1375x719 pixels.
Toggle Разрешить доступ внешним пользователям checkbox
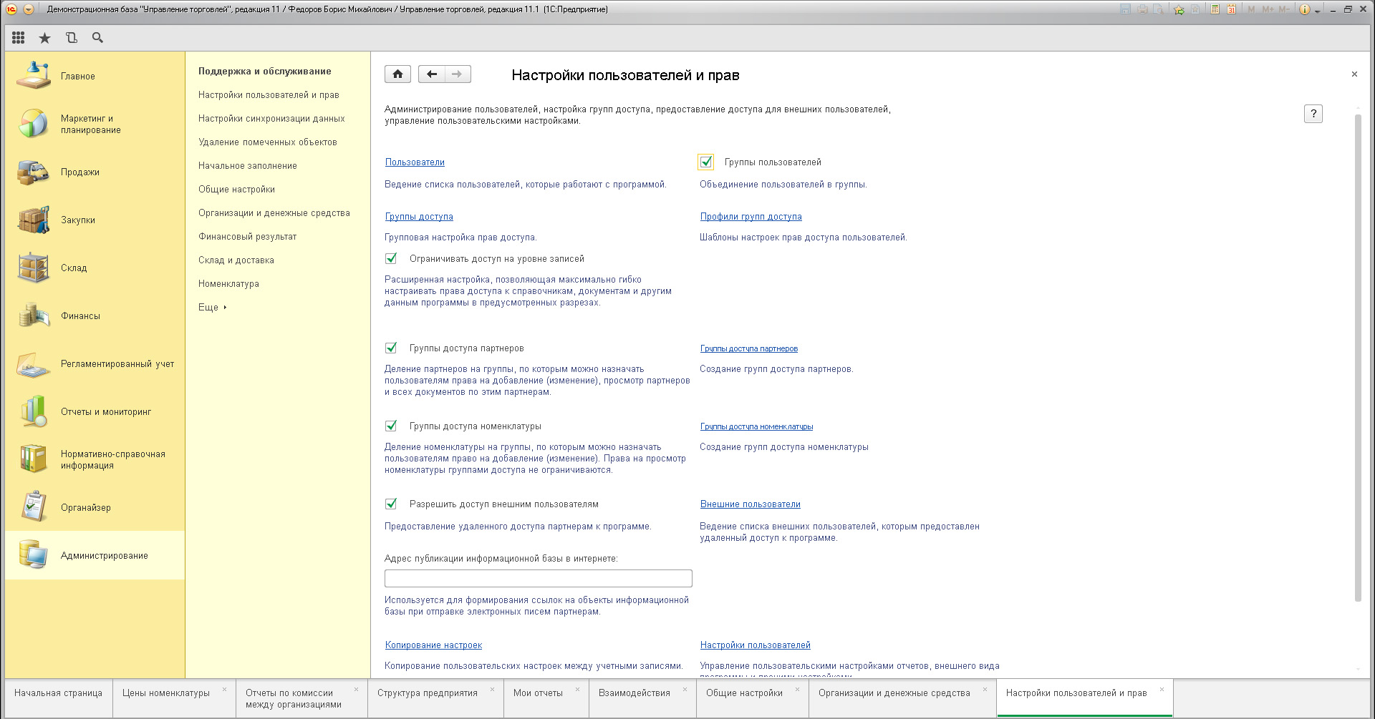[x=391, y=504]
